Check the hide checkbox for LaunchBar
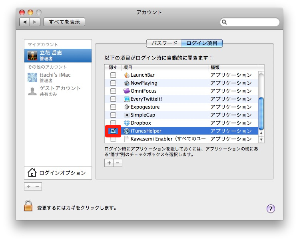Viewport: 299px width, 244px height. click(x=113, y=75)
